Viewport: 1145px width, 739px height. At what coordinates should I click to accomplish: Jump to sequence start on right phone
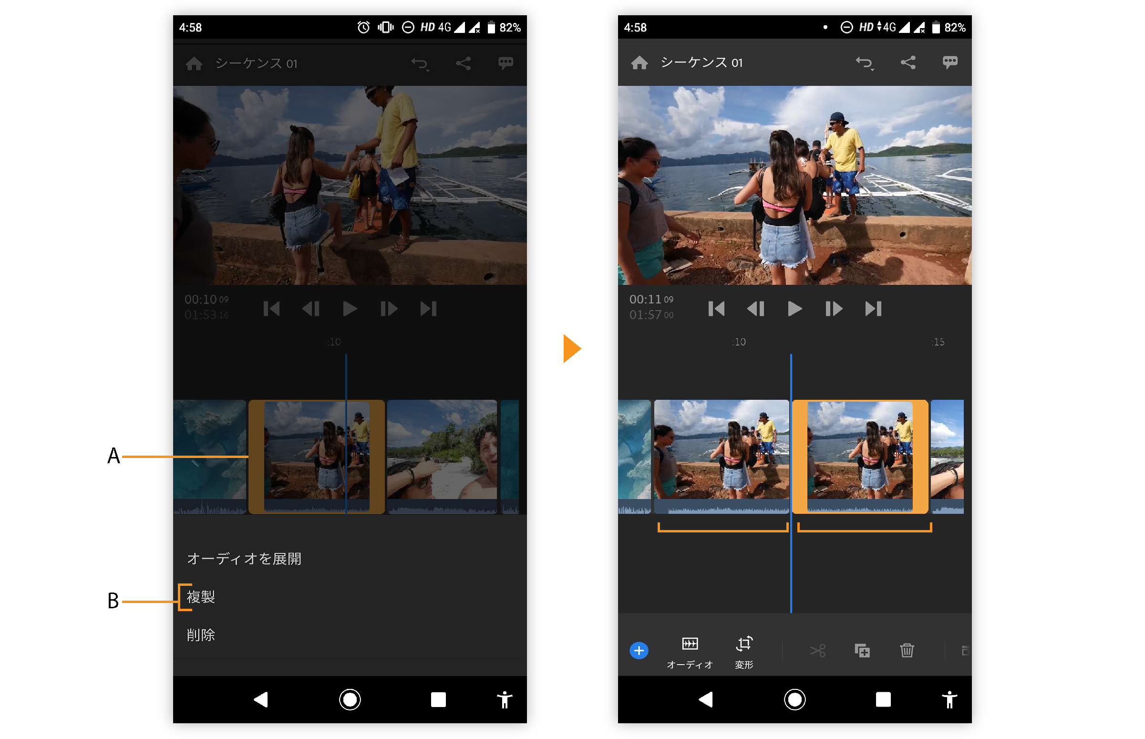[x=716, y=309]
